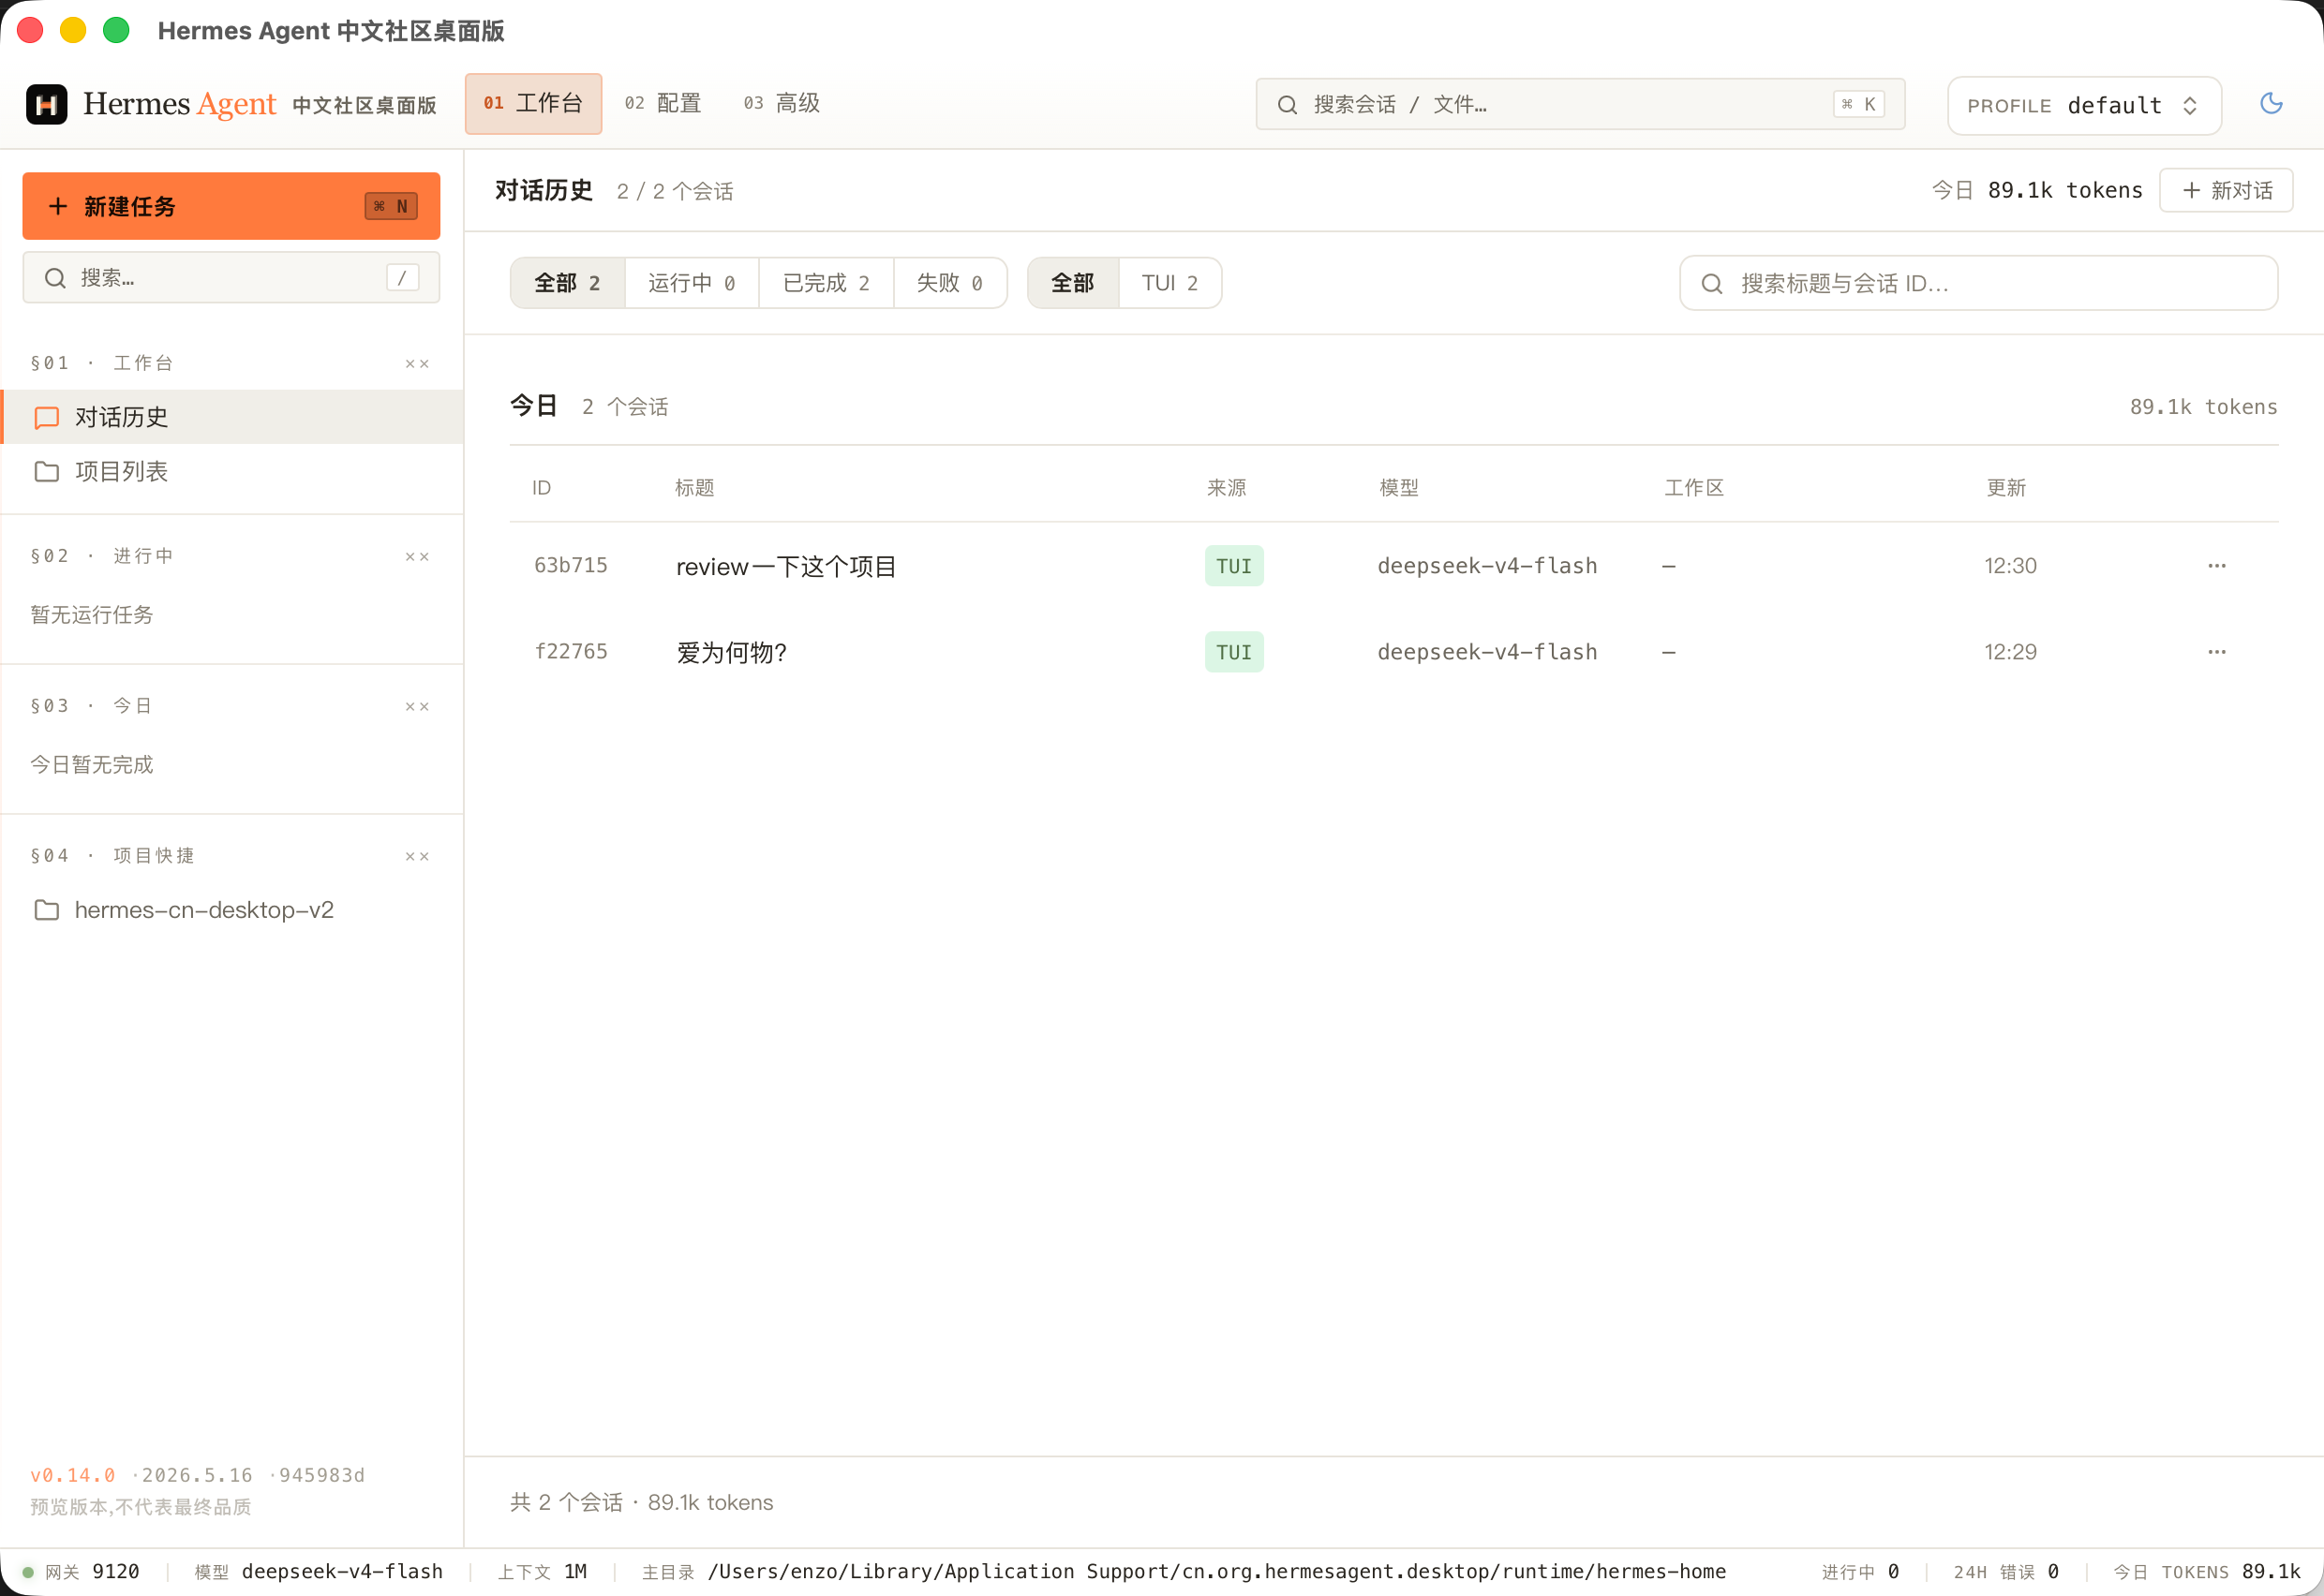Click the 来源 column header
Screen dimensions: 2324x1596
coord(1227,488)
